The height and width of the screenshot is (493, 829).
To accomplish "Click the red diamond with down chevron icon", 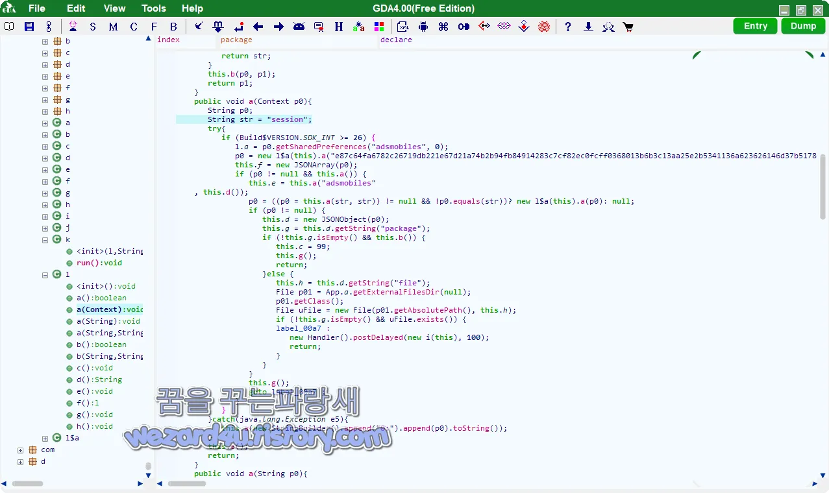I will [524, 27].
